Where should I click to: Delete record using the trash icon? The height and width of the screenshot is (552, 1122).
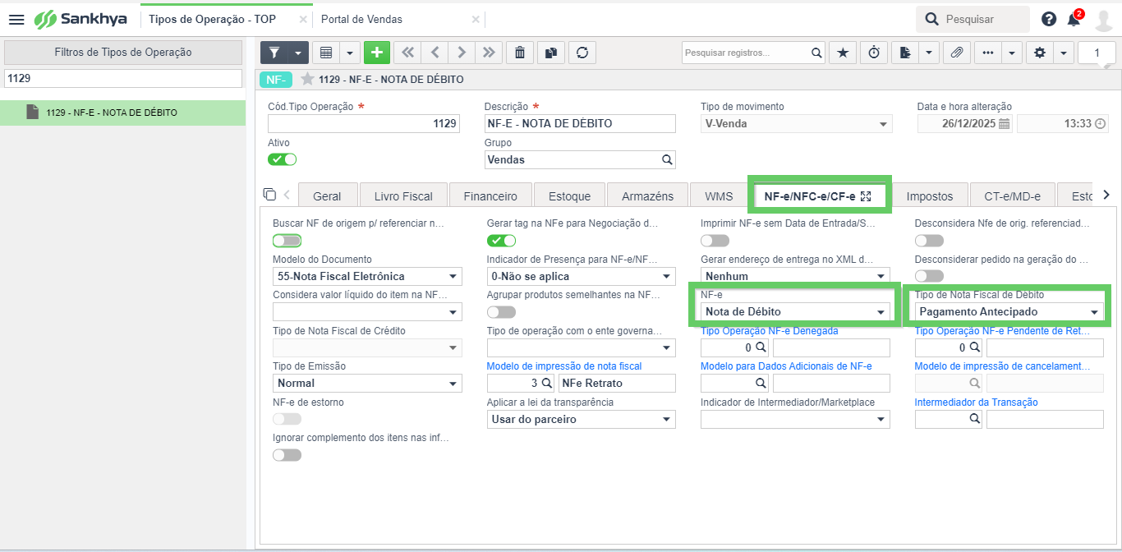(520, 53)
